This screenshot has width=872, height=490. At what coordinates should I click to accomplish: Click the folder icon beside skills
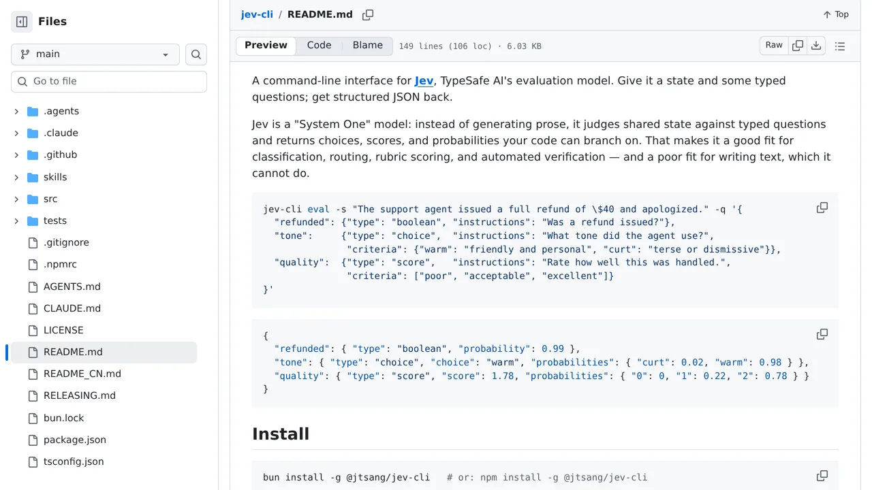[x=33, y=177]
